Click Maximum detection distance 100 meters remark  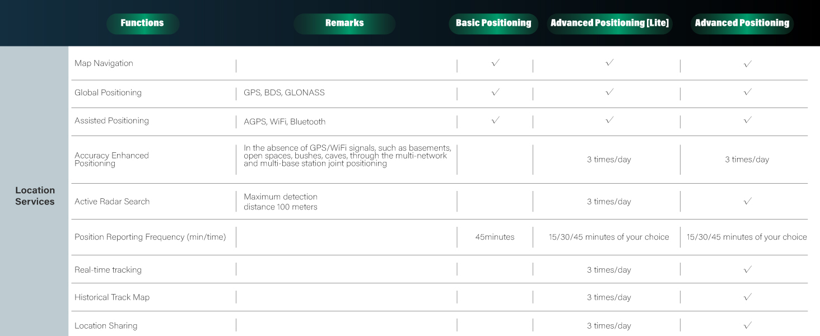click(x=281, y=202)
